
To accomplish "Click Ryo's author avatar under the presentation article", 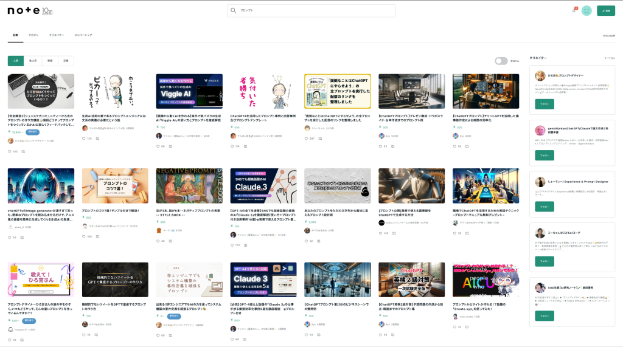I will point(381,136).
